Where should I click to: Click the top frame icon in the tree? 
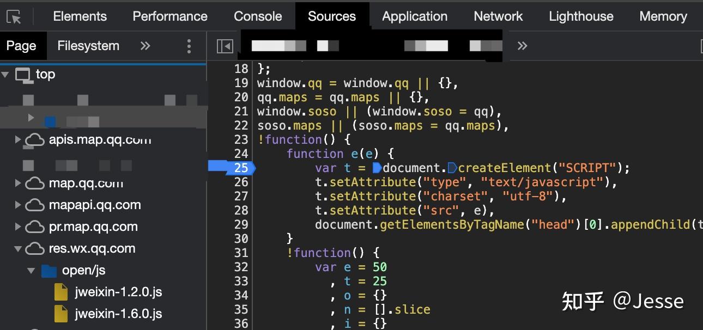tap(24, 74)
